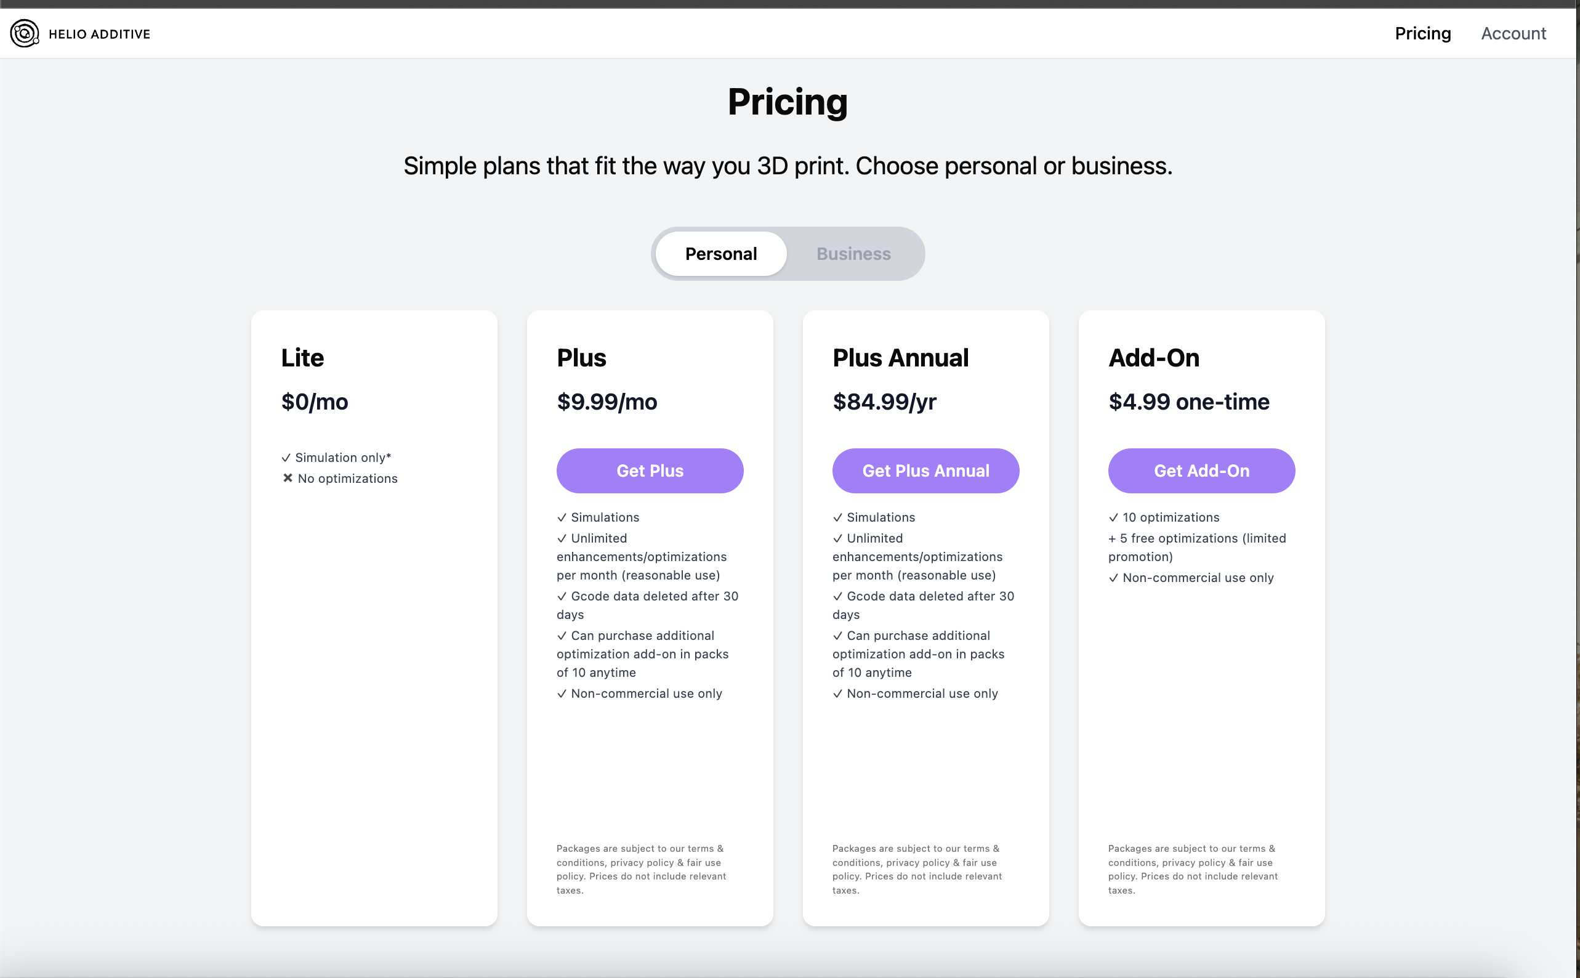Image resolution: width=1580 pixels, height=978 pixels.
Task: Click Get Plus Annual for yearly billing
Action: pos(925,471)
